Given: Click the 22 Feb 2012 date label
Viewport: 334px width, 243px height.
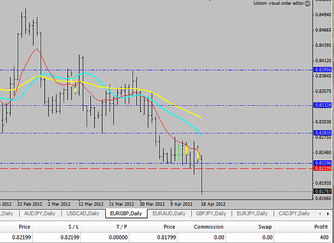Looking at the screenshot, I should (29, 204).
